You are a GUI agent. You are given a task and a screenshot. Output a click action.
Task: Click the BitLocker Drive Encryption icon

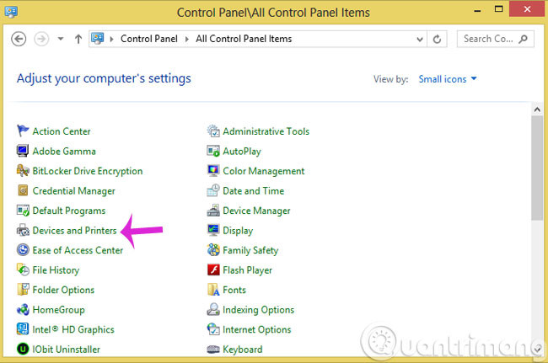point(23,171)
